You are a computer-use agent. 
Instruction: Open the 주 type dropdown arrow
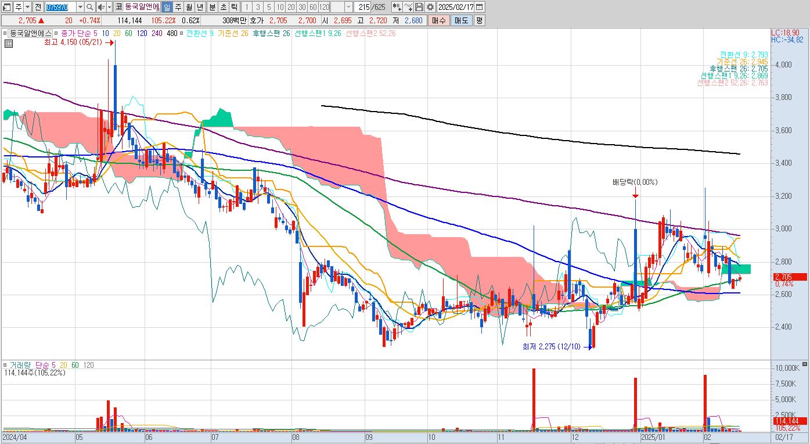click(x=27, y=7)
